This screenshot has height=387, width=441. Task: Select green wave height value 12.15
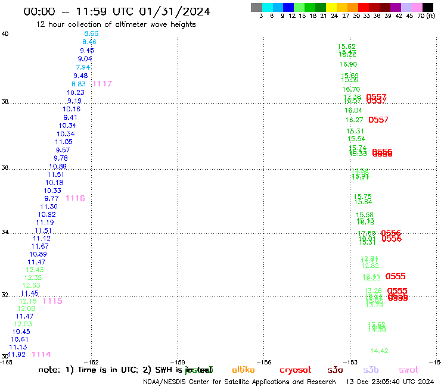[x=28, y=301]
